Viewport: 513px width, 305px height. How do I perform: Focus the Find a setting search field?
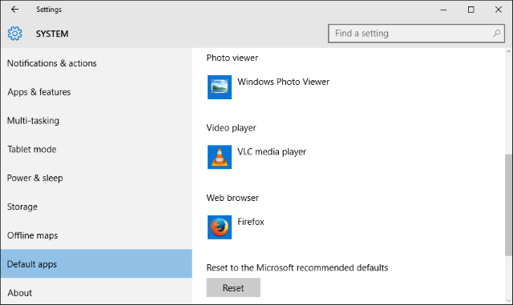click(x=416, y=34)
